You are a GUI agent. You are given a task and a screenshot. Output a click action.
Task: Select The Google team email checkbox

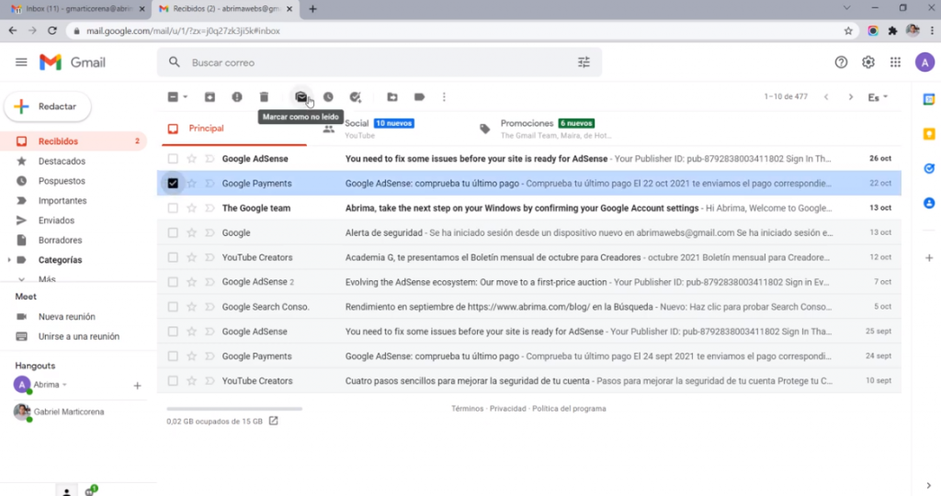click(173, 209)
